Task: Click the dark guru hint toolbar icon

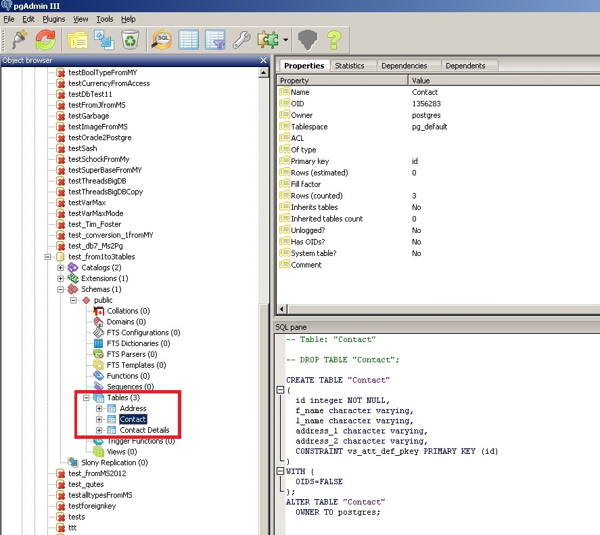Action: pos(308,39)
